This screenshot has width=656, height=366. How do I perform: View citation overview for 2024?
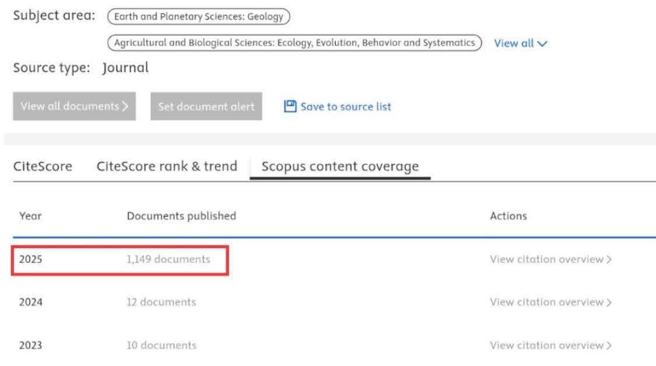click(x=550, y=302)
